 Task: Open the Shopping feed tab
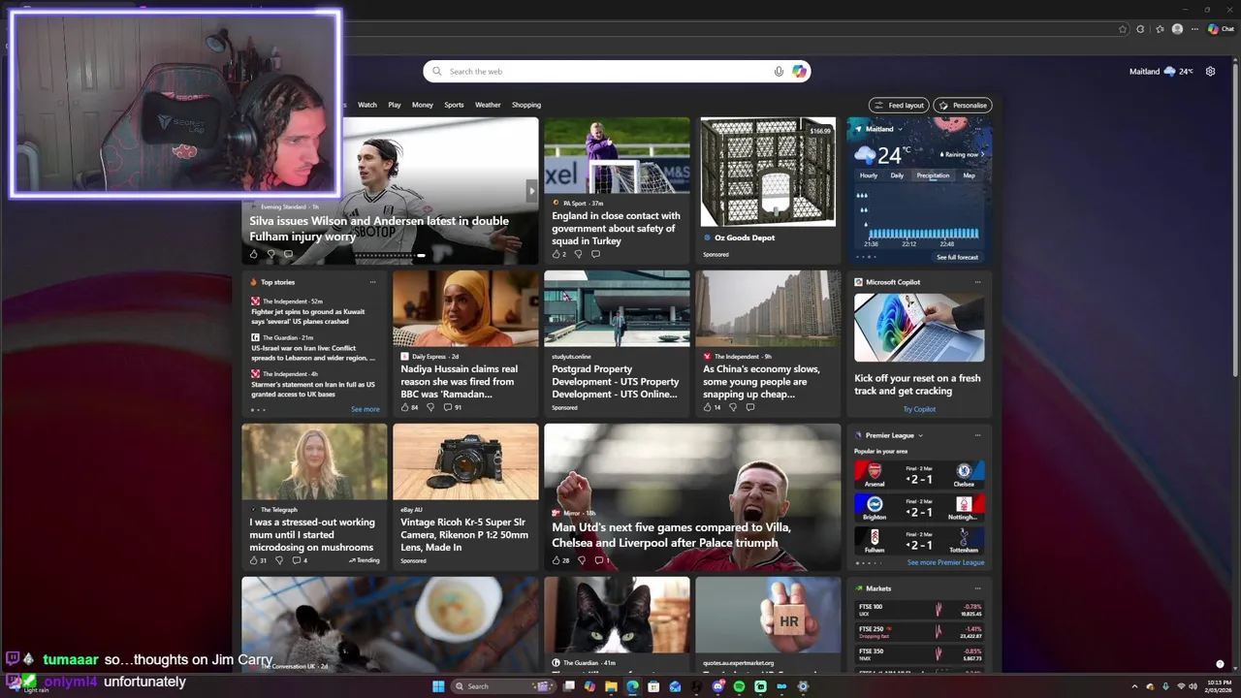click(526, 105)
